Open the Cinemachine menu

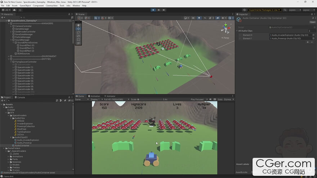[52, 6]
